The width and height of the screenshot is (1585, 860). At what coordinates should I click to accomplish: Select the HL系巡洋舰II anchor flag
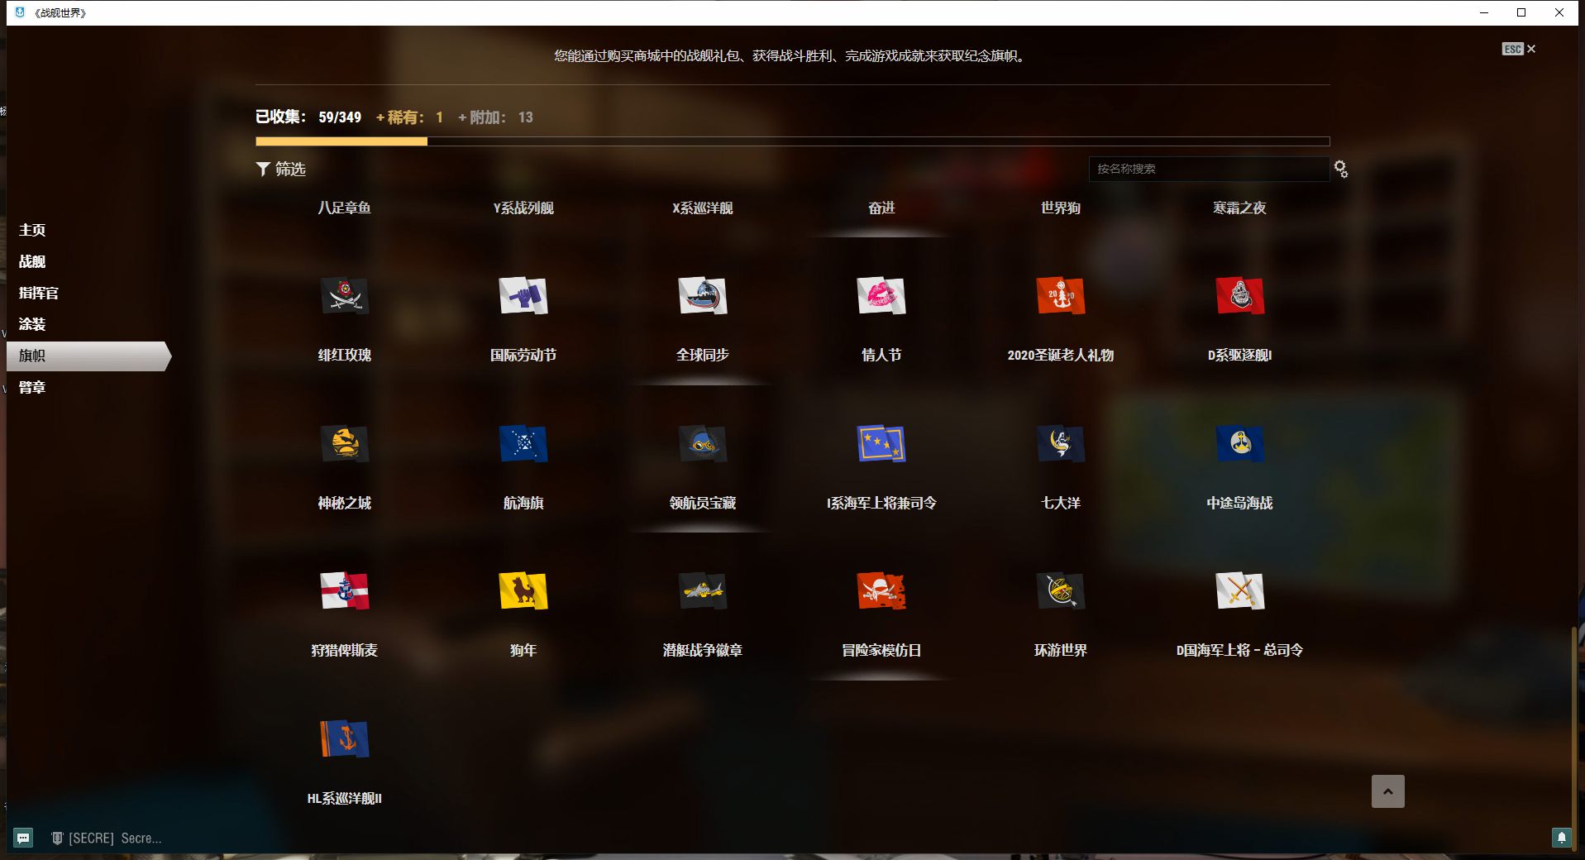(344, 739)
